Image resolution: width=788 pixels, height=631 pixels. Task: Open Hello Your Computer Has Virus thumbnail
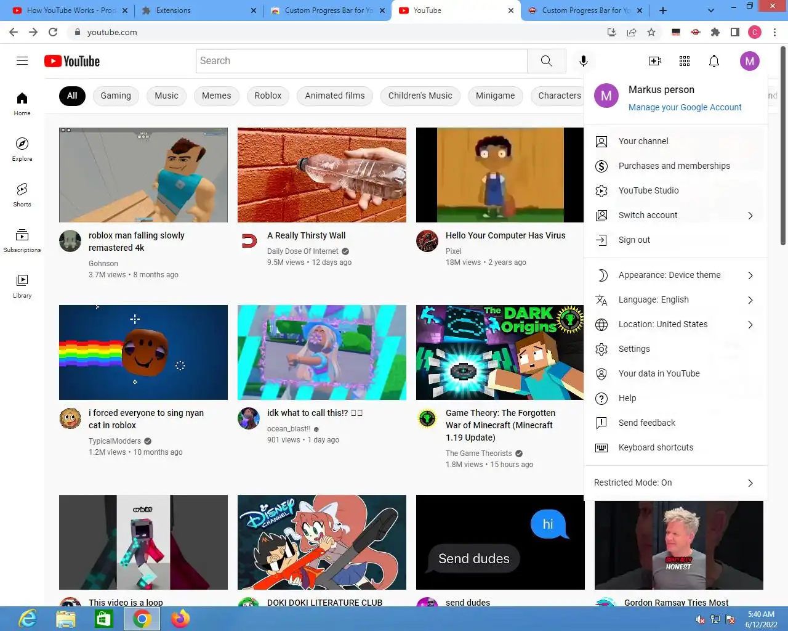click(500, 175)
